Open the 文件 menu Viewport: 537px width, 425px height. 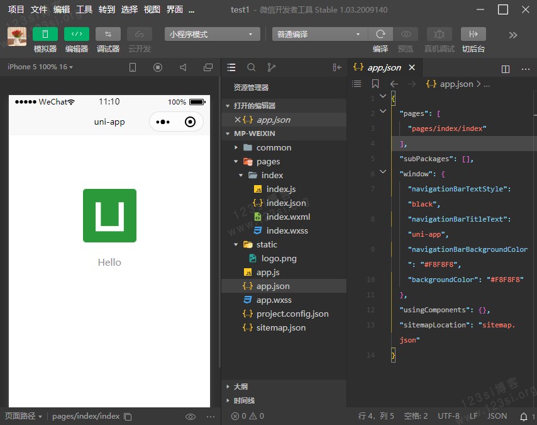point(39,9)
